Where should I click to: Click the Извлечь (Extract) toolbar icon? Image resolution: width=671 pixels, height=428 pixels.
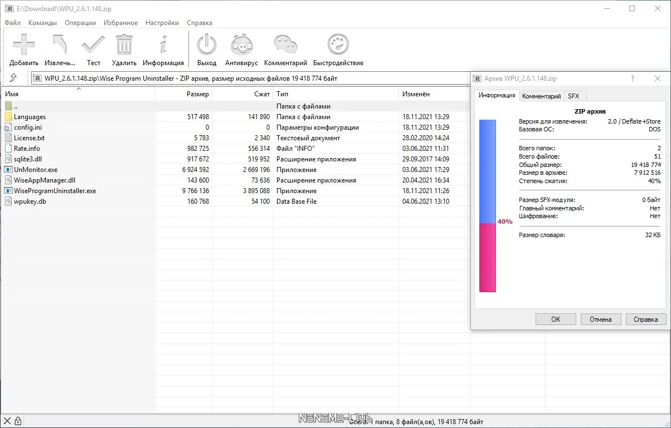pos(60,45)
